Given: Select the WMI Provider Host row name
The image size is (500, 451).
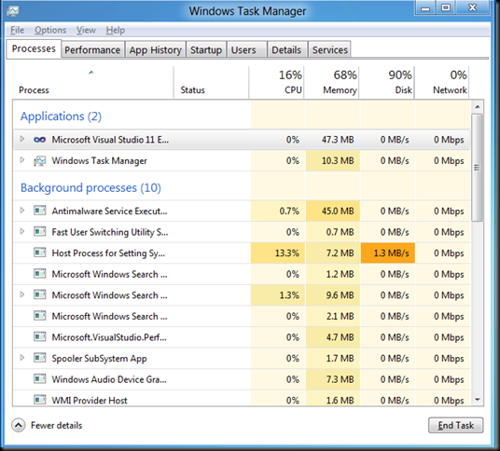Looking at the screenshot, I should [x=90, y=400].
